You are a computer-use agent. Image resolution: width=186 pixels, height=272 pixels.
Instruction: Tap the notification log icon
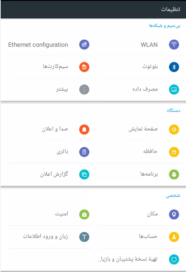pyautogui.click(x=84, y=174)
